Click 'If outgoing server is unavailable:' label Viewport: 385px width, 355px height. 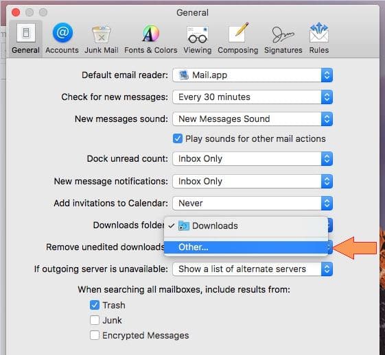101,269
